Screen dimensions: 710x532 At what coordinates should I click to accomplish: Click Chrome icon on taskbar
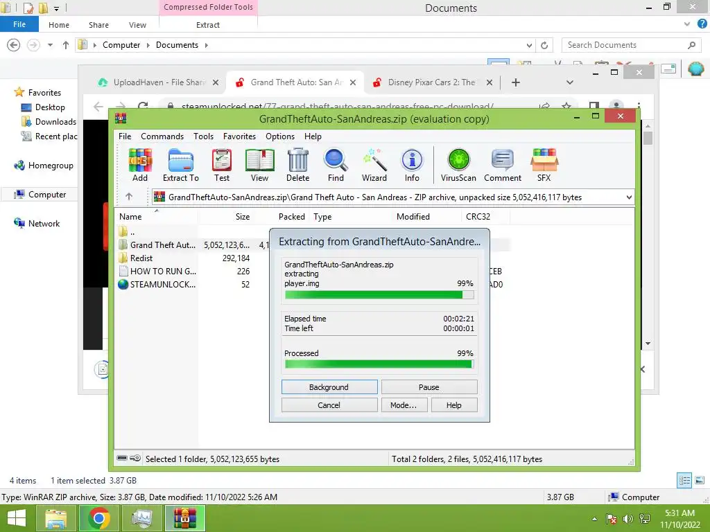(x=98, y=518)
